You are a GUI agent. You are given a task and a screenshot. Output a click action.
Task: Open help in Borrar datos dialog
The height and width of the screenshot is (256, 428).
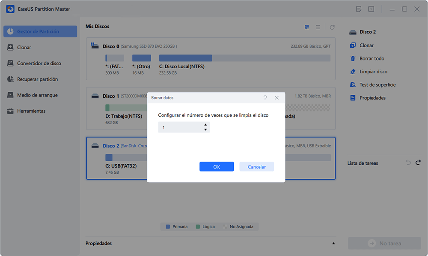(265, 98)
